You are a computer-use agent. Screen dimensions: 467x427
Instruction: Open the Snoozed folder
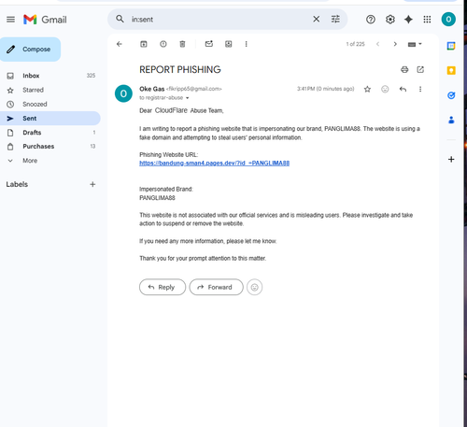50,104
